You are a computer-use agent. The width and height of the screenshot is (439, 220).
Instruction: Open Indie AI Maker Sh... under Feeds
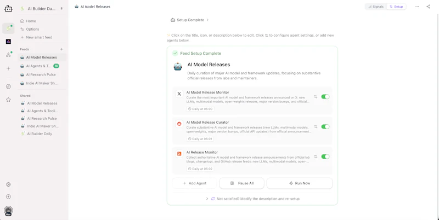[x=42, y=83]
